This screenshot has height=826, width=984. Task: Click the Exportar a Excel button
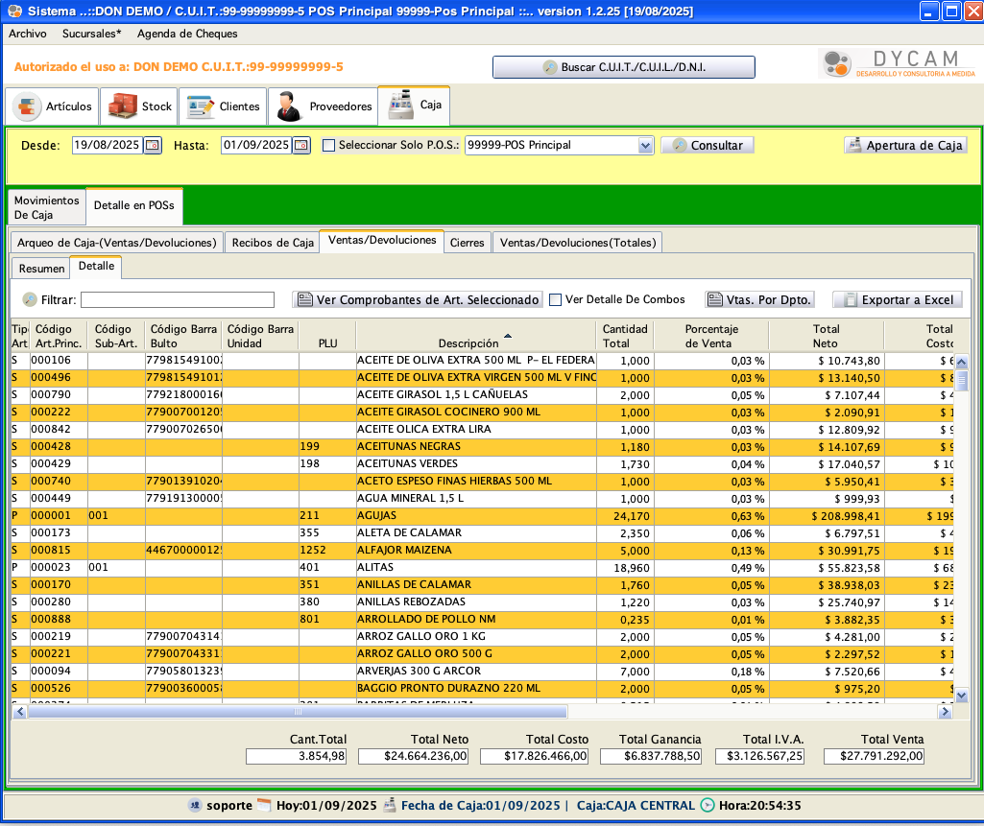coord(897,300)
